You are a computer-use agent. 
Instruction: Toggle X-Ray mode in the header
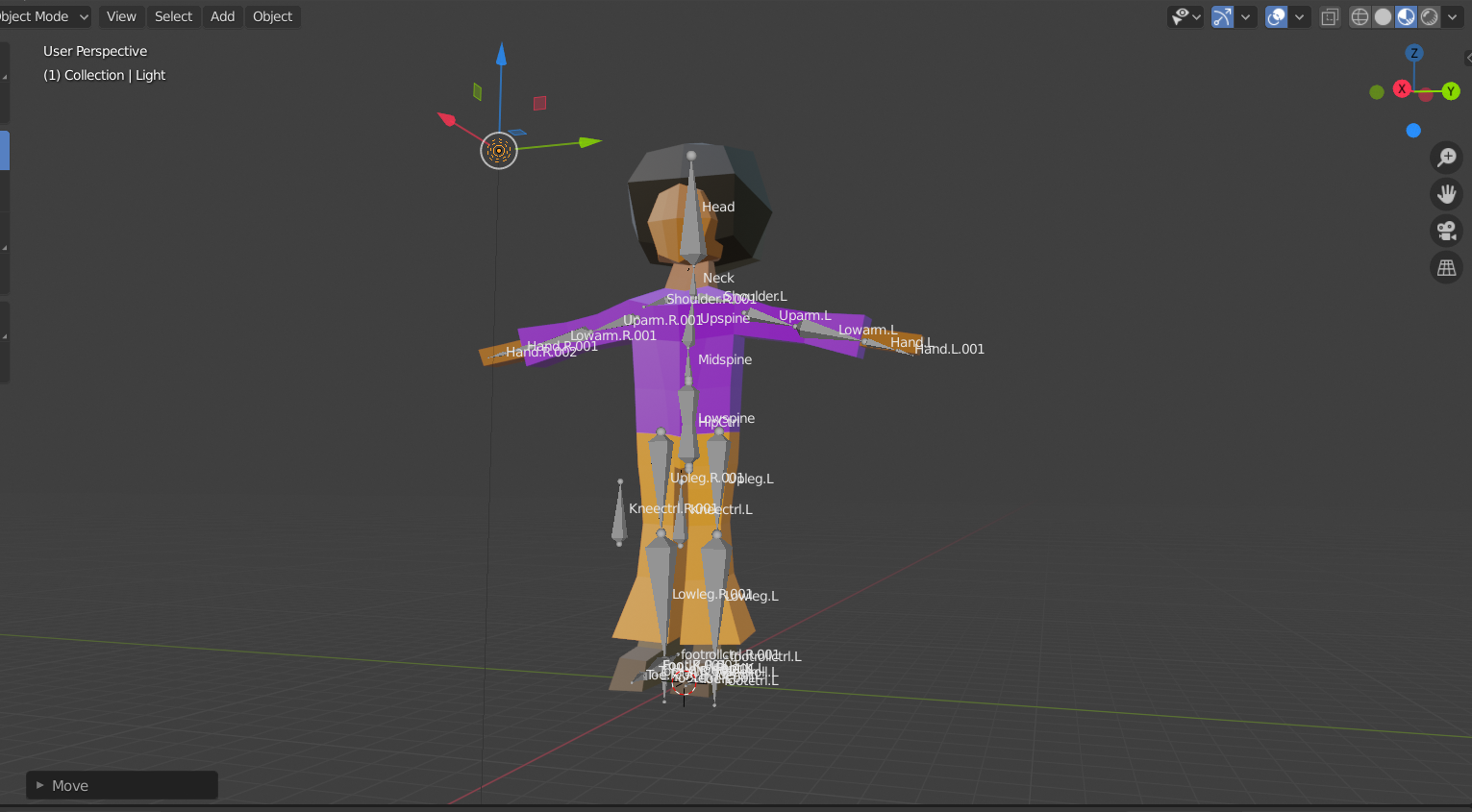pos(1330,16)
